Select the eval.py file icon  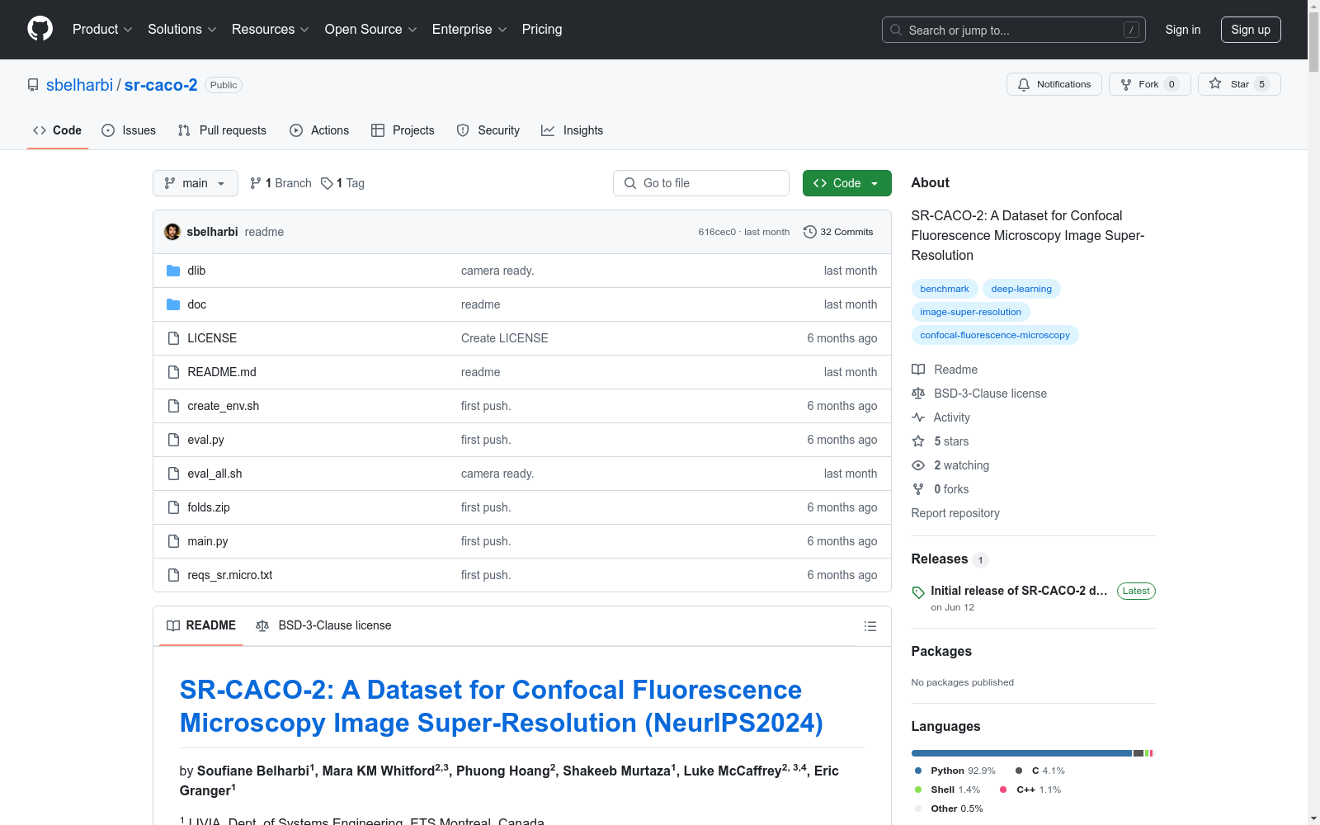[x=173, y=440]
